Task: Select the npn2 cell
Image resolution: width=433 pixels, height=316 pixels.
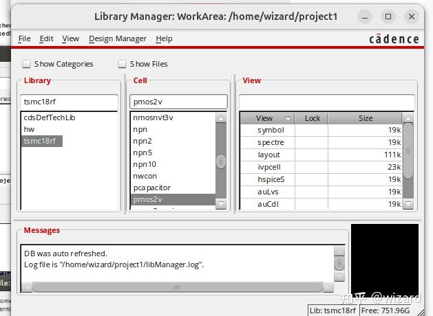Action: point(173,141)
